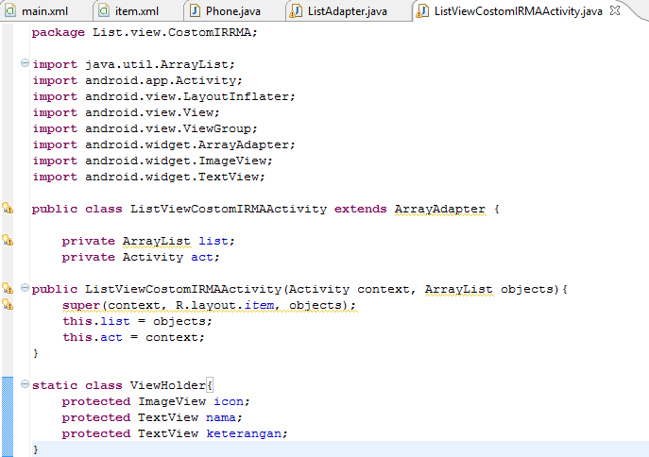
Task: Click the protected TextView keterangan line
Action: [x=175, y=433]
